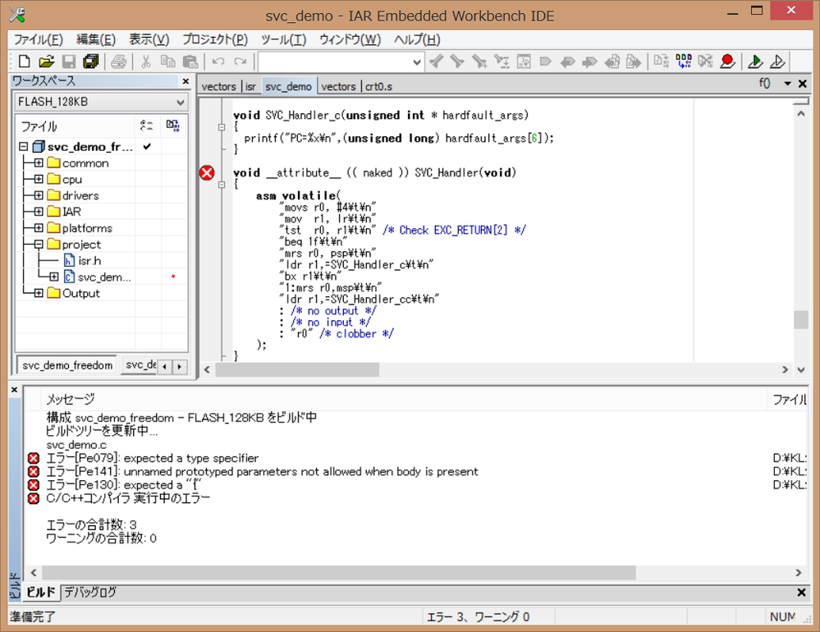Screen dimensions: 820x632
Task: Click the Stop Build icon
Action: pos(705,62)
